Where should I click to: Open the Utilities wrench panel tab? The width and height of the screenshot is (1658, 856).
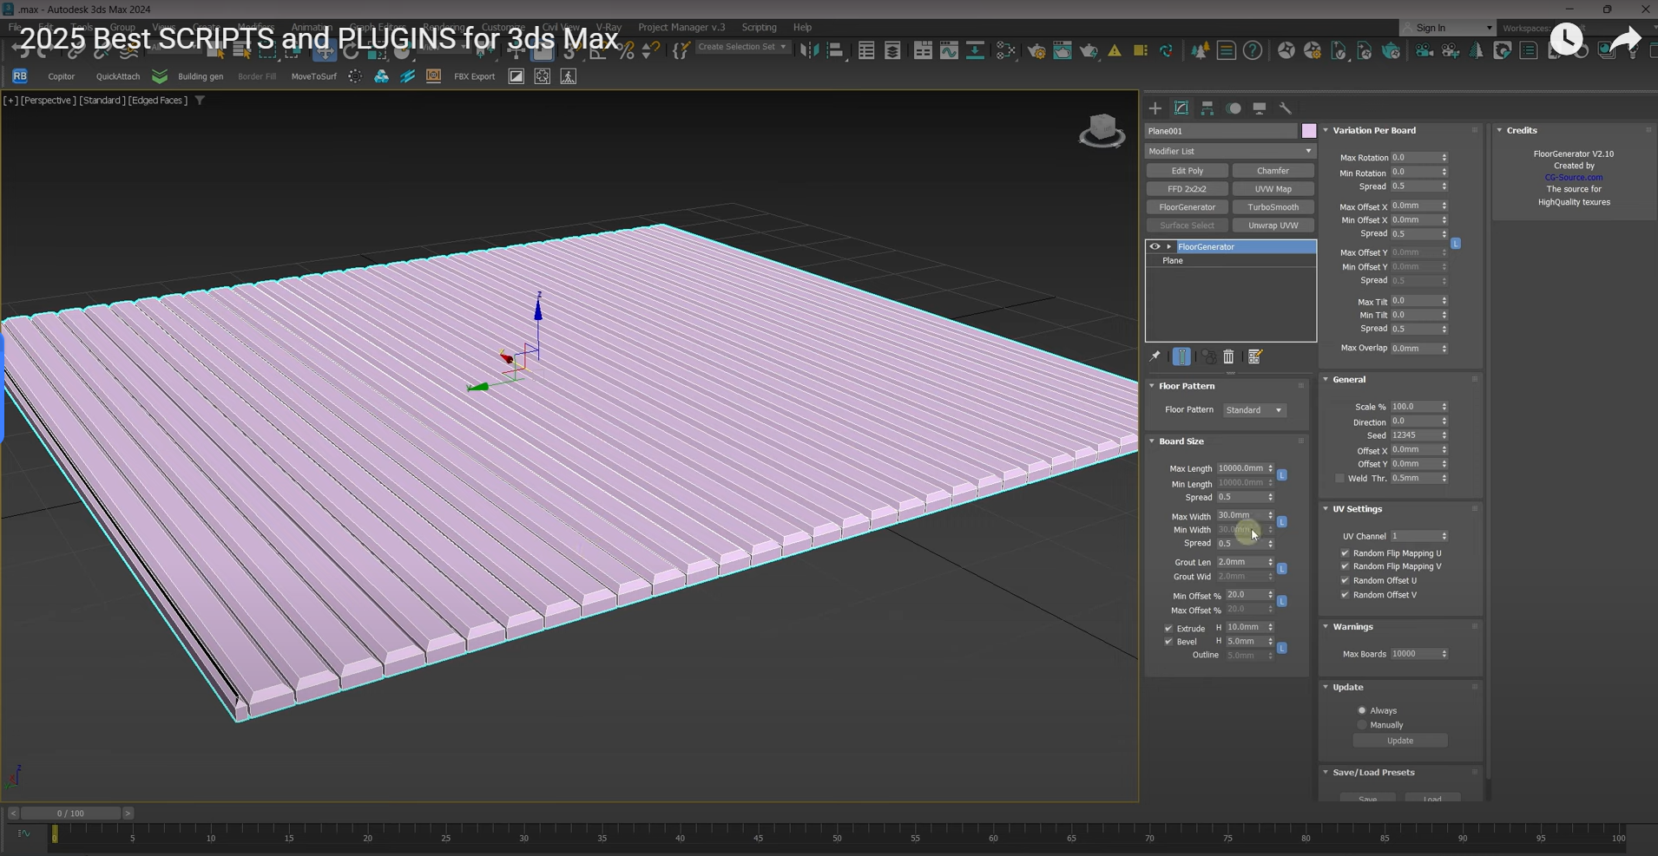point(1286,108)
